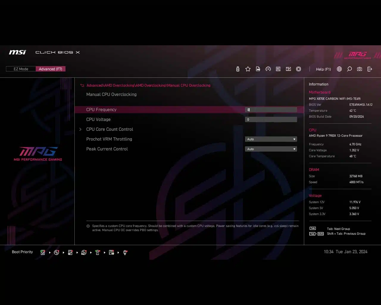Click the back arrow beside the breadcrumb path
The image size is (381, 305).
(82, 85)
